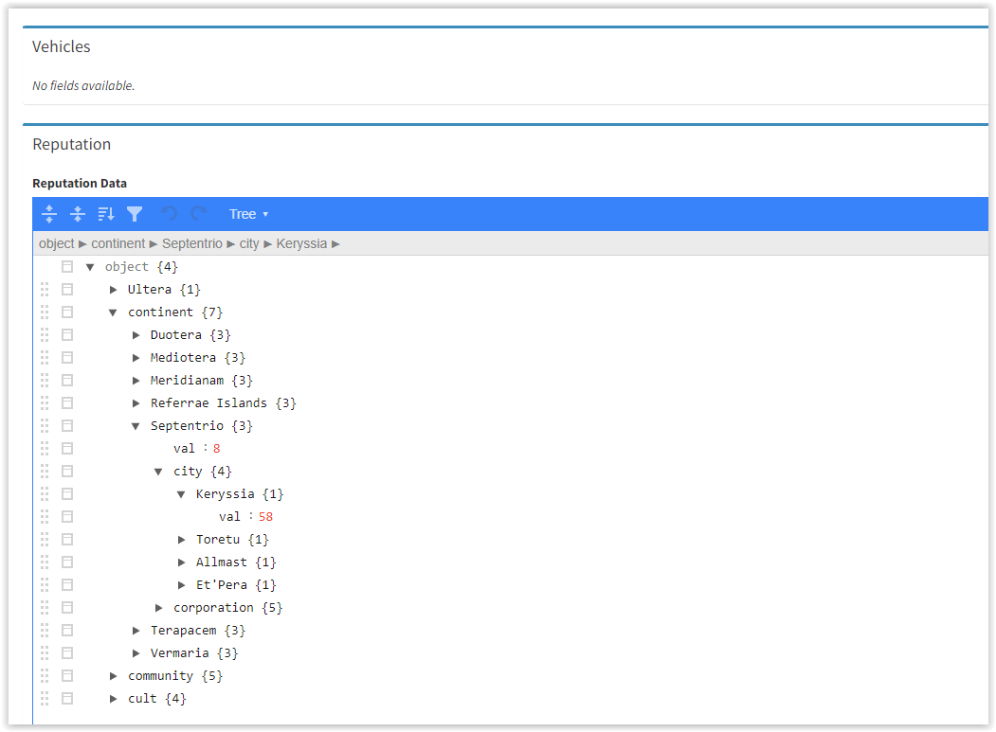Collapse all fields in the JSON editor

tap(78, 214)
